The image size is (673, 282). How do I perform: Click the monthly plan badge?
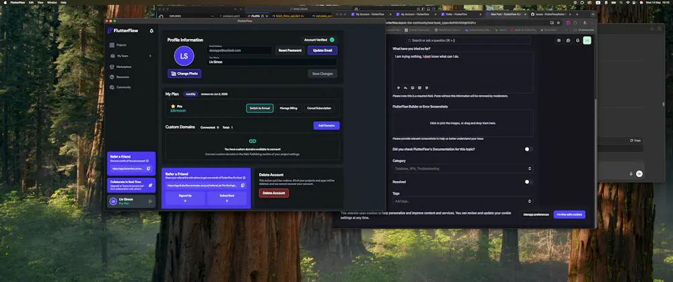coord(190,94)
